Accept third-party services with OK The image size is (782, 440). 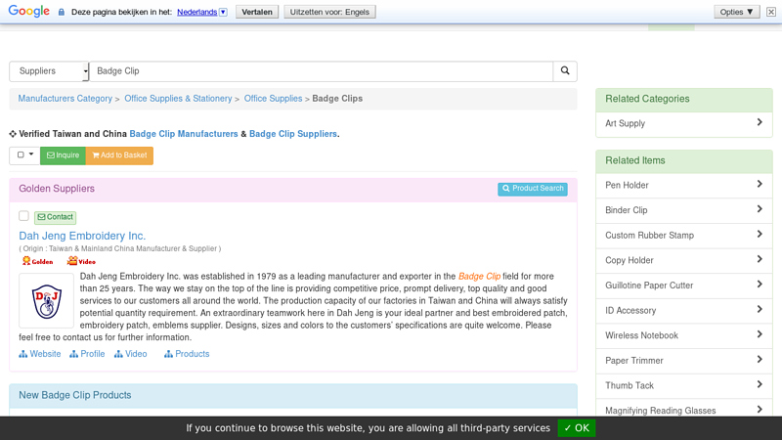click(x=576, y=428)
